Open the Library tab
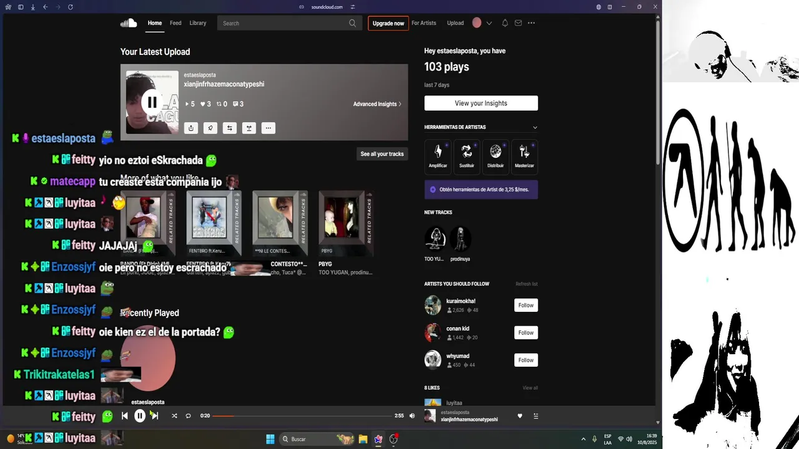The image size is (799, 449). (198, 23)
